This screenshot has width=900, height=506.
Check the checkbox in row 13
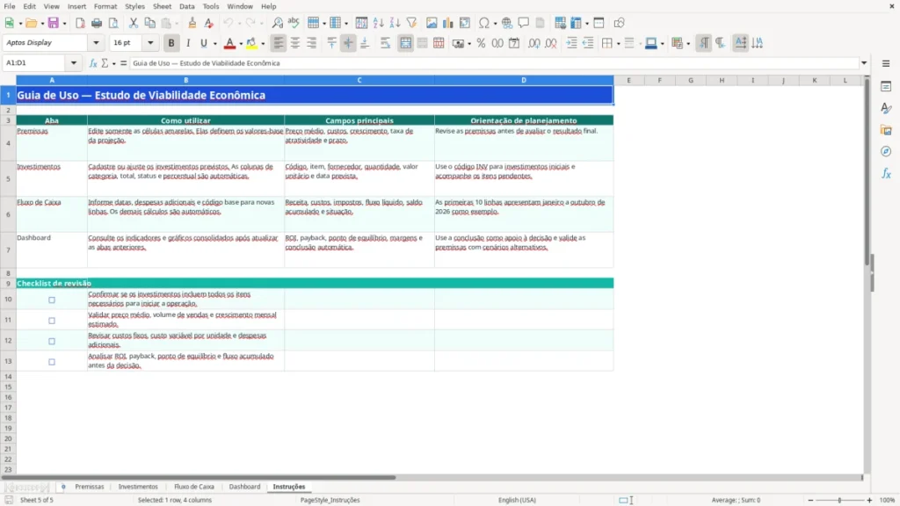(52, 362)
